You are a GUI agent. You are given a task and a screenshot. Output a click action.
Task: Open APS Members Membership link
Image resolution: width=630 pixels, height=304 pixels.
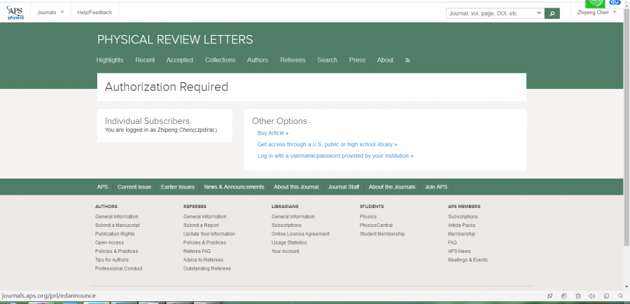click(x=461, y=234)
